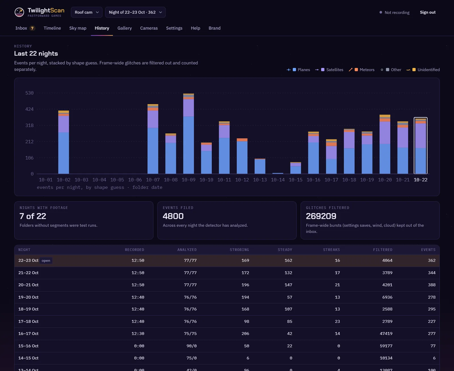Open the Inbox tab

[x=25, y=28]
